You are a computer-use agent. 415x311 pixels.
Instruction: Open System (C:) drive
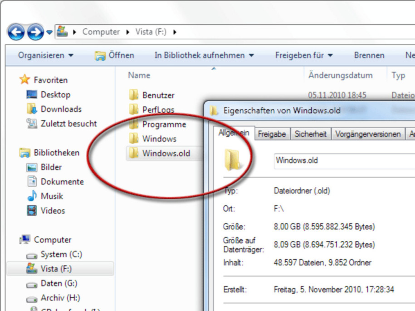(x=61, y=254)
